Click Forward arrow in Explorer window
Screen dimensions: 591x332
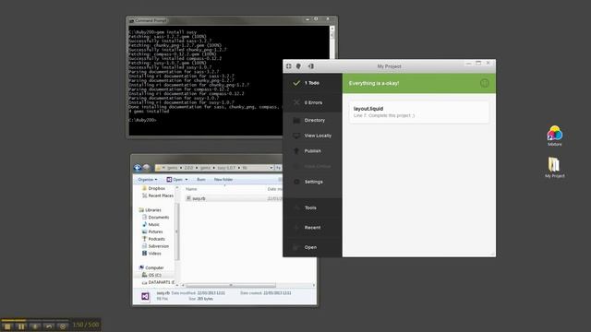click(x=147, y=168)
